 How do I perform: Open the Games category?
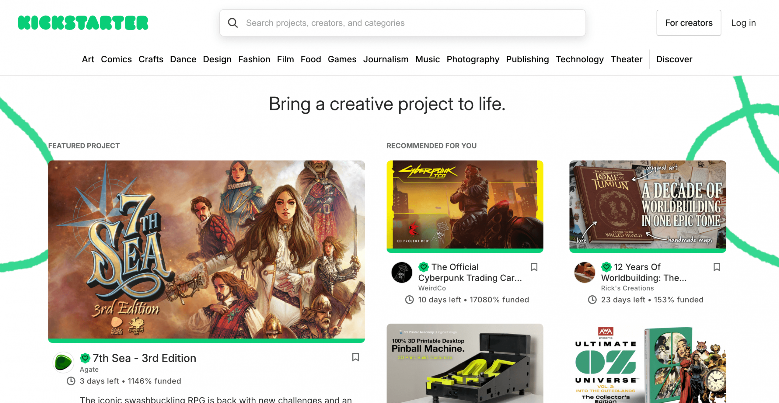click(342, 59)
